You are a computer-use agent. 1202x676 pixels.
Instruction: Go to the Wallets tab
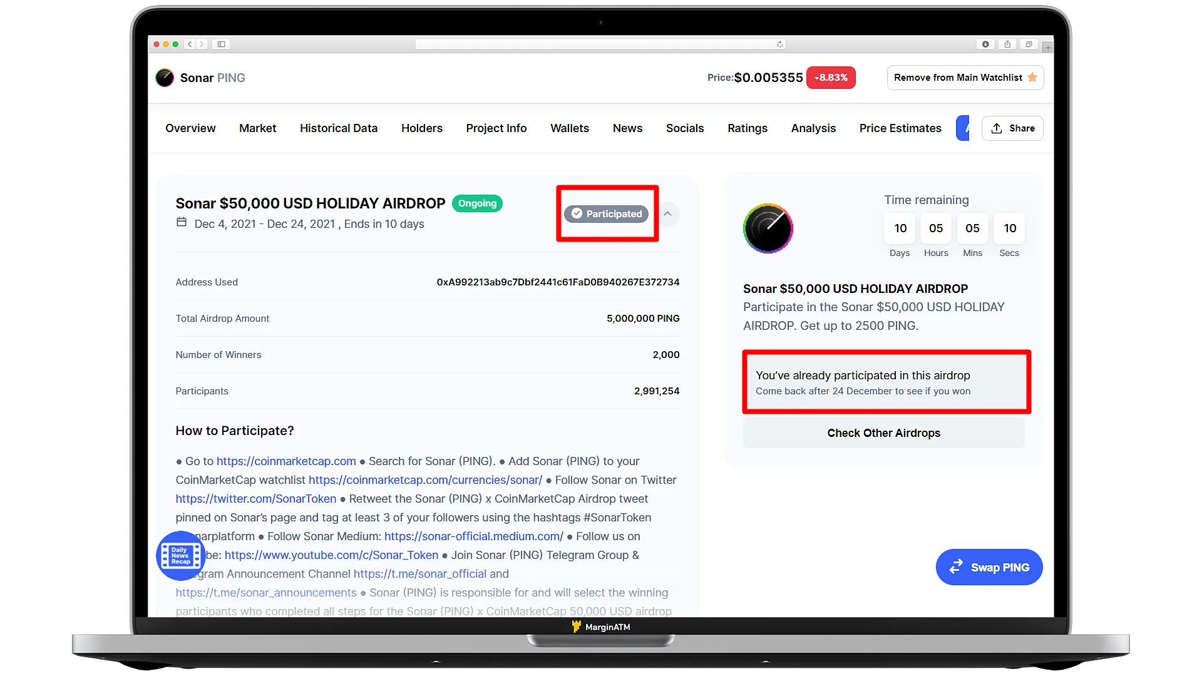point(570,128)
